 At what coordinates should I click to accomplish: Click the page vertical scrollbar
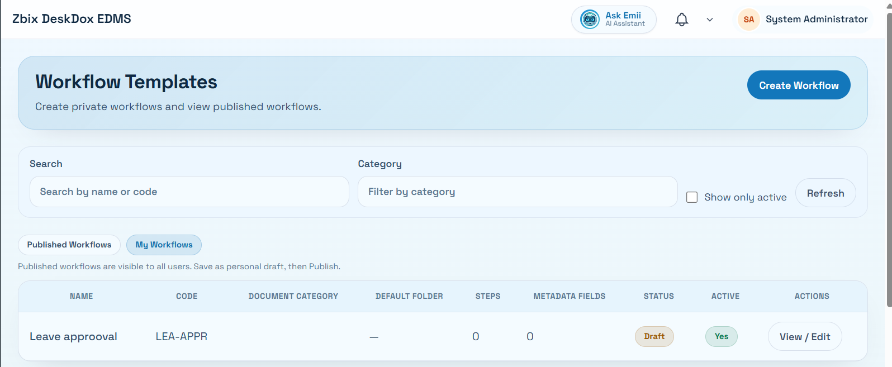click(x=889, y=159)
